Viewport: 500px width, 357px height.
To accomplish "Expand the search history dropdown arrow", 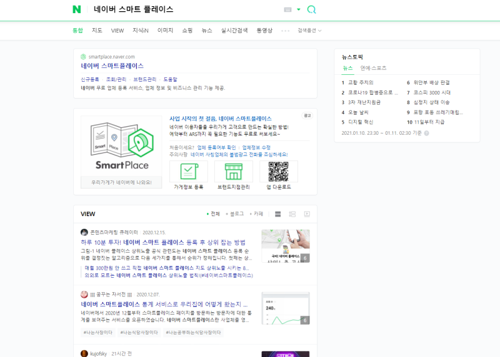I will coord(299,9).
